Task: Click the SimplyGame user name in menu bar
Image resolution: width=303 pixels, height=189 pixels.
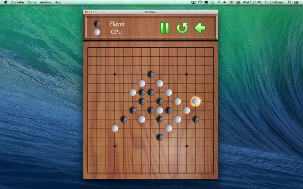Action: click(274, 2)
